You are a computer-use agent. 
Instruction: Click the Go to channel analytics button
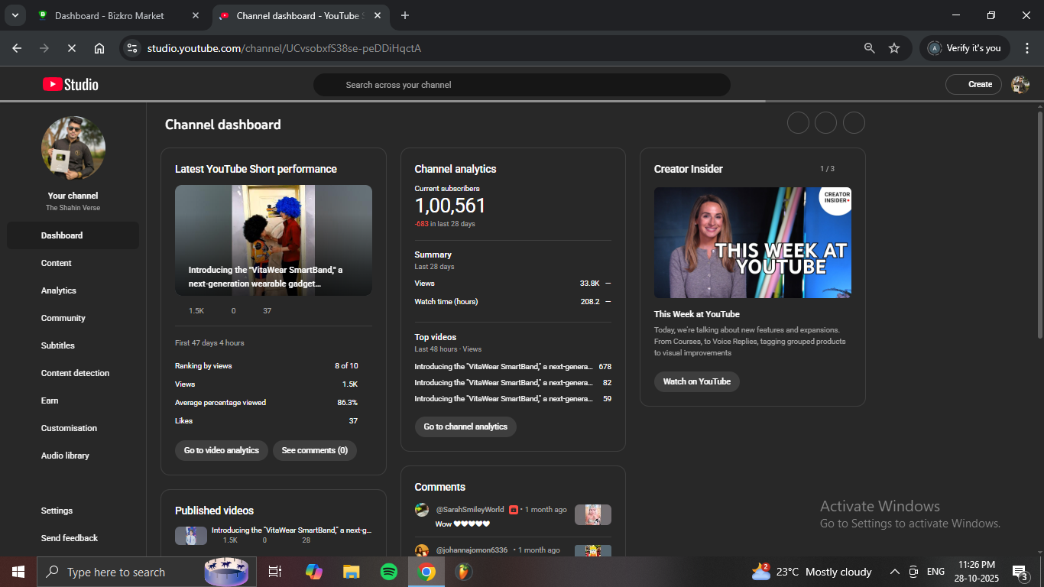(x=465, y=426)
